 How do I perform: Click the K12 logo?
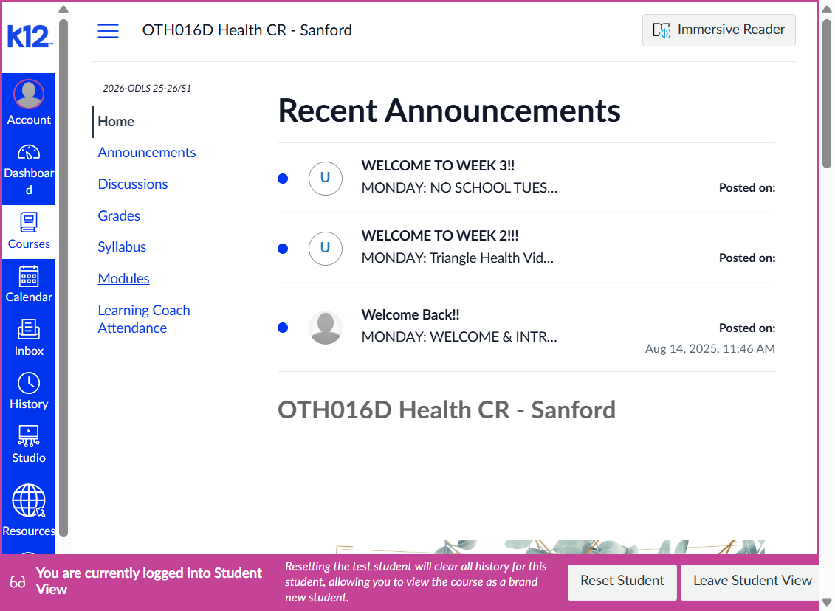30,36
